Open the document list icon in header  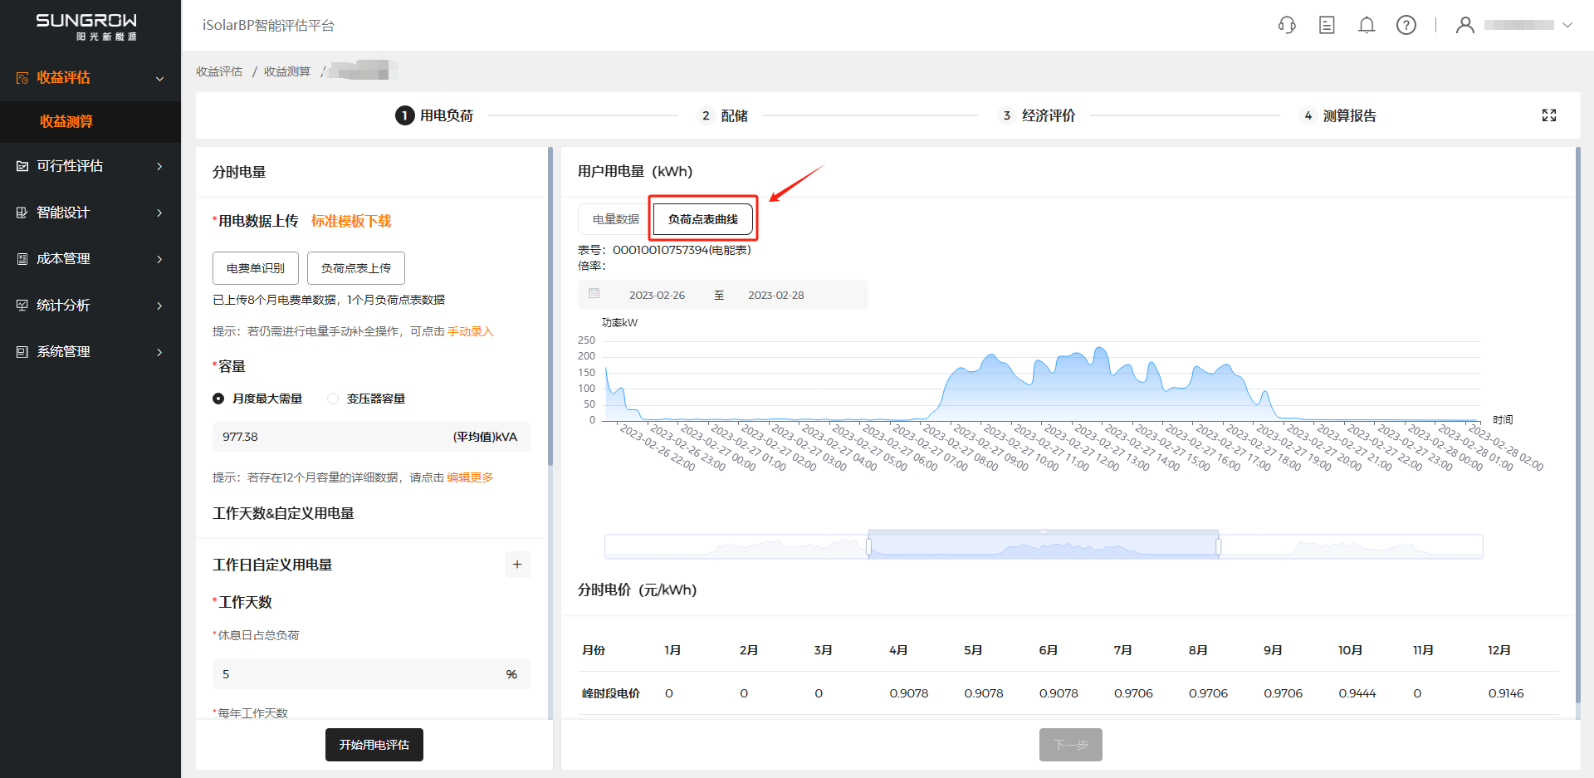click(1327, 25)
